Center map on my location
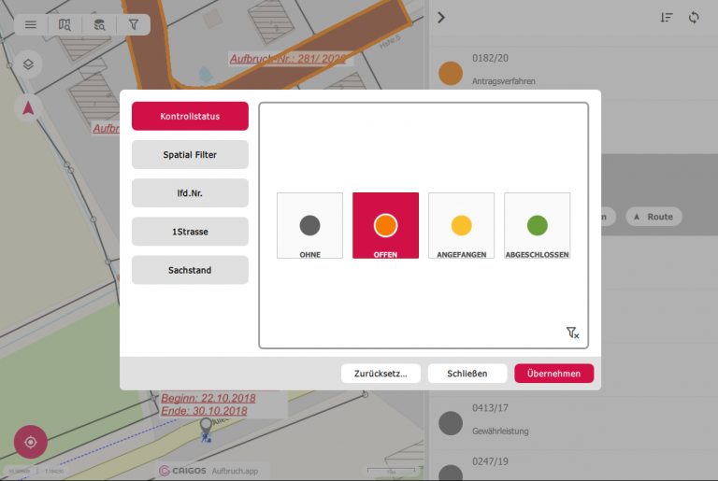This screenshot has width=718, height=481. [31, 442]
